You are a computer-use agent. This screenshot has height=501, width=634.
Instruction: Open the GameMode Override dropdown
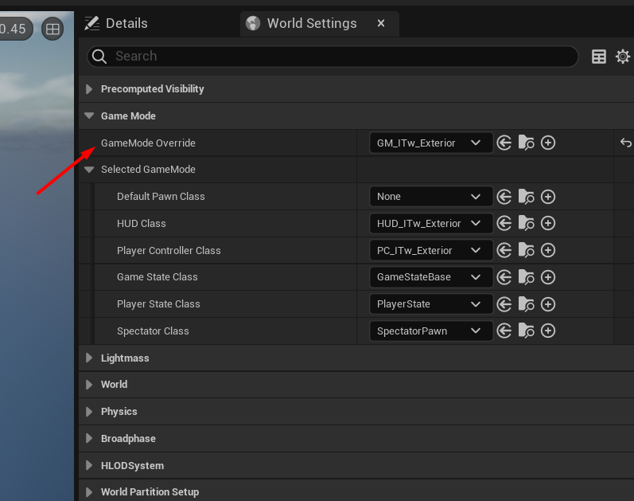point(431,143)
